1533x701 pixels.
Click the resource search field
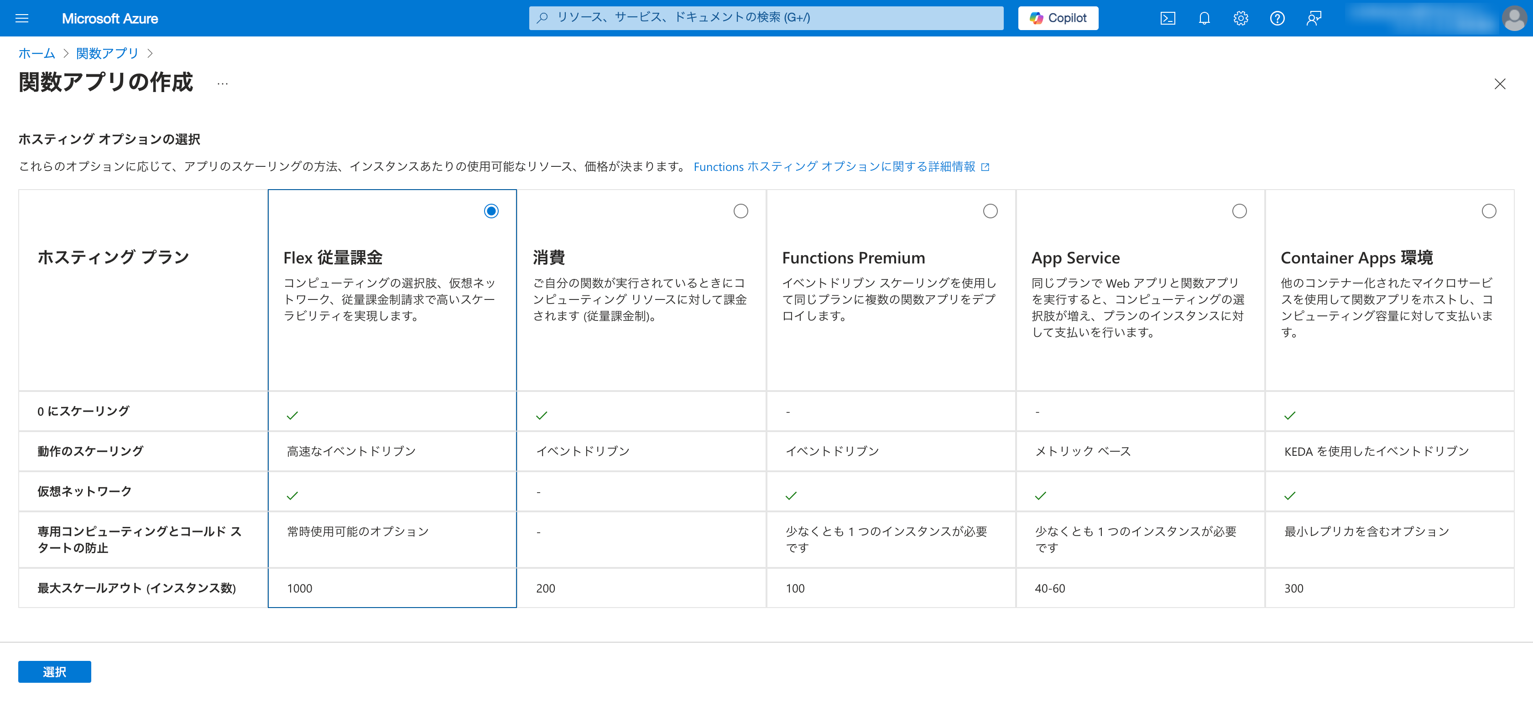tap(766, 18)
